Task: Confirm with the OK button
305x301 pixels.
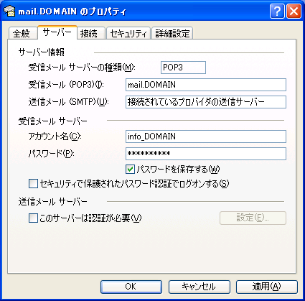Action: point(131,287)
